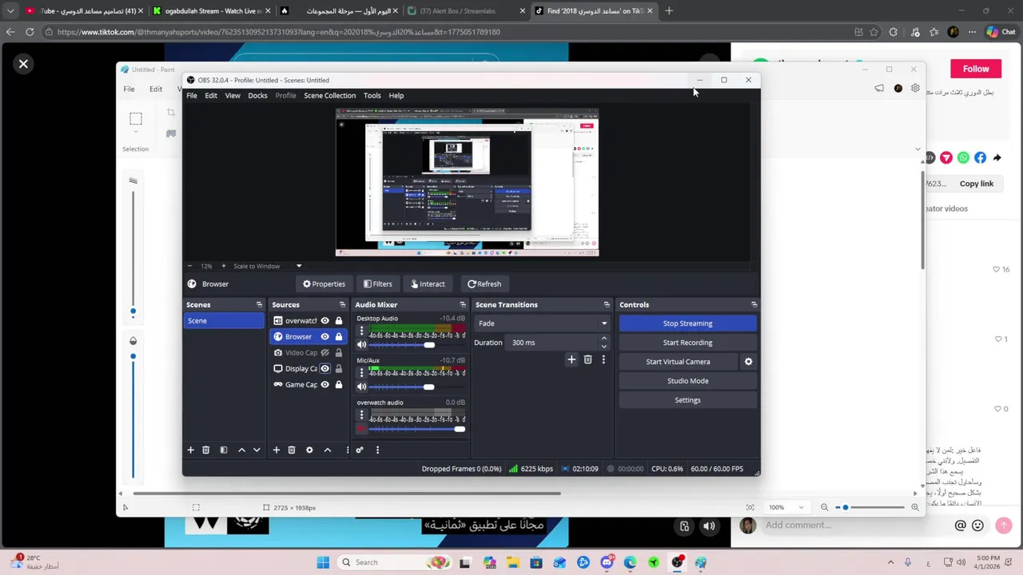
Task: Decrease transition Duration with down arrow
Action: 603,346
